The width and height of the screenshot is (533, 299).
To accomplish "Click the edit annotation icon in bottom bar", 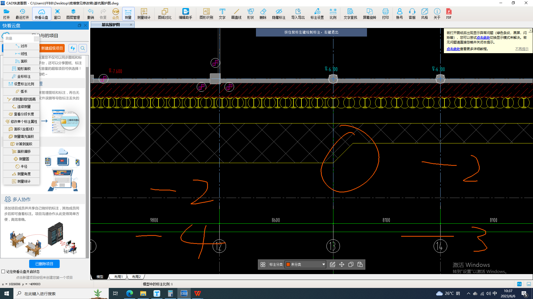I will (332, 264).
